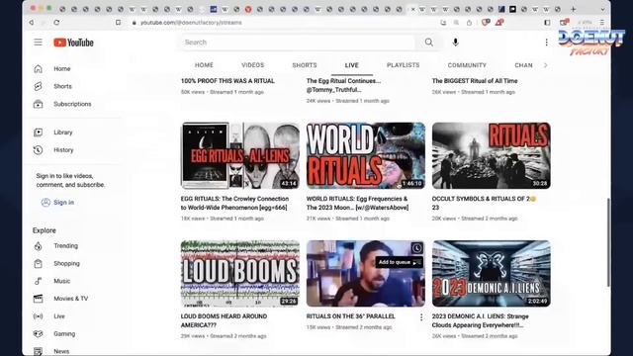633x356 pixels.
Task: Click the page vertical scrollbar thumb
Action: click(608, 242)
